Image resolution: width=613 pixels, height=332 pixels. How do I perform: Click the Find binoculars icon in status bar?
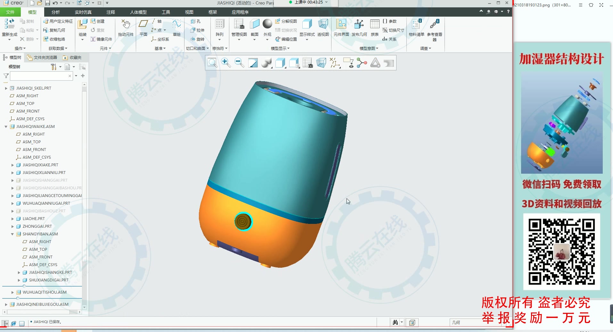[x=395, y=322]
